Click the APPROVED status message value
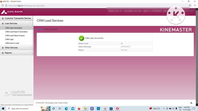 (x=126, y=47)
